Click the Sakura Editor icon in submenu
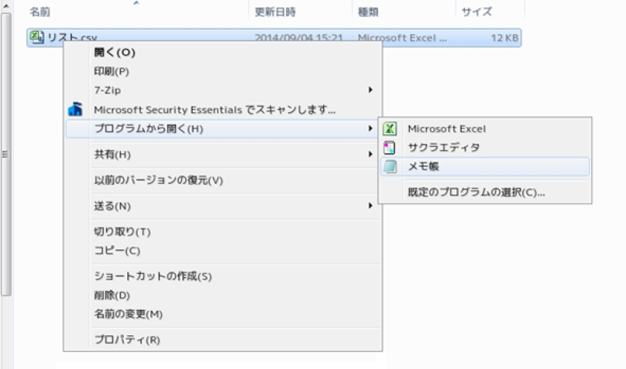626x369 pixels. click(x=389, y=148)
